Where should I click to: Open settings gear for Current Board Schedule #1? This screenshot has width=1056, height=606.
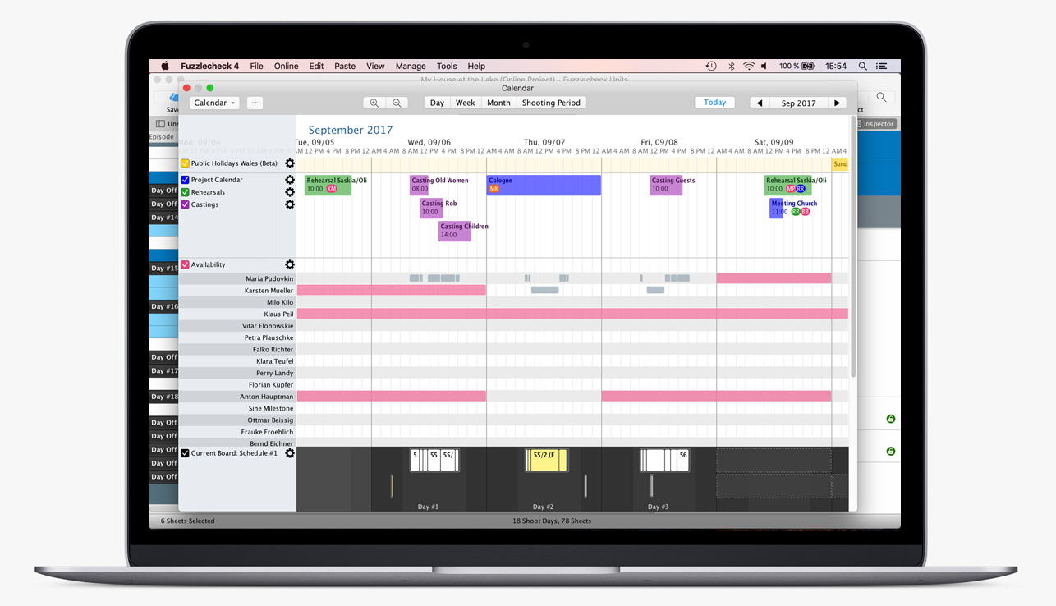pyautogui.click(x=290, y=453)
